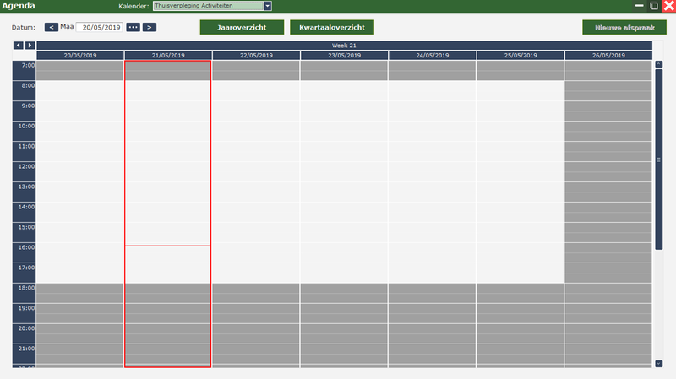
Task: Expand the Kalender dropdown arrow
Action: [268, 6]
